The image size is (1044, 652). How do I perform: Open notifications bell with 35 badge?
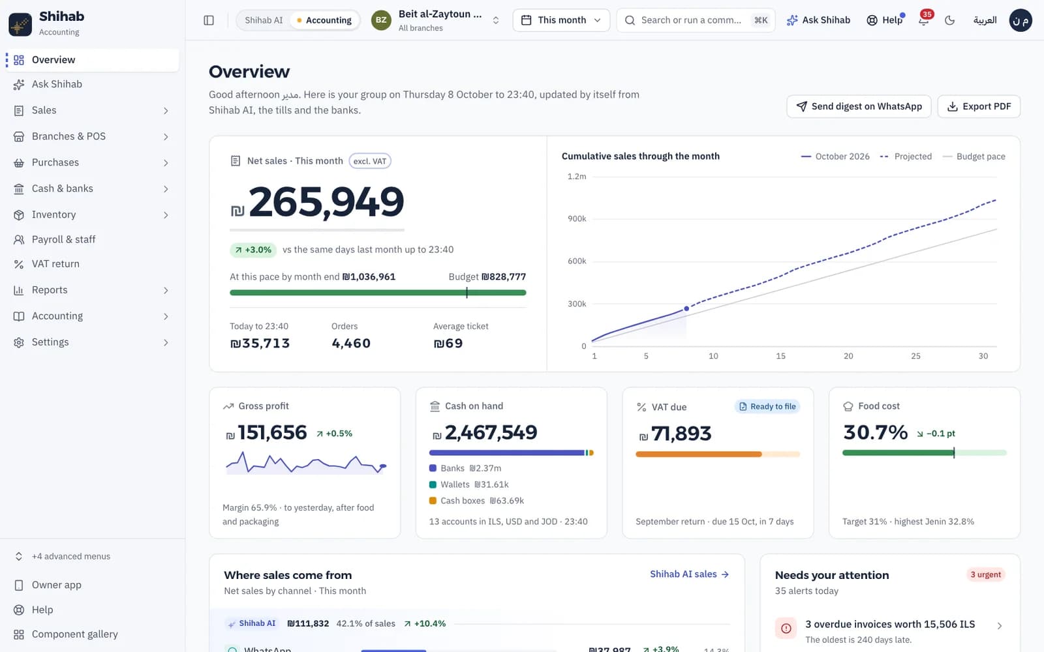(x=924, y=20)
